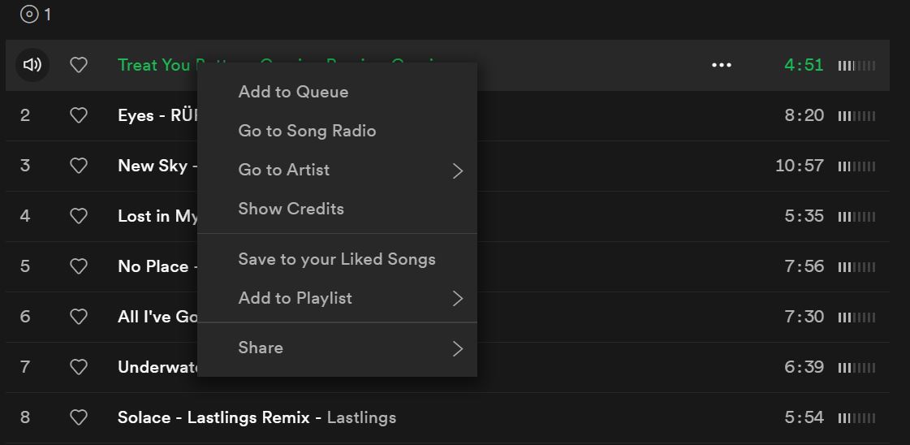Click the speaker icon on playing track
Screen dimensions: 910x445
32,65
